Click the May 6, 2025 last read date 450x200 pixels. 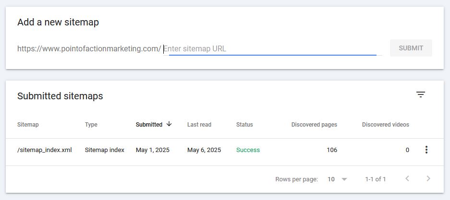tap(204, 150)
